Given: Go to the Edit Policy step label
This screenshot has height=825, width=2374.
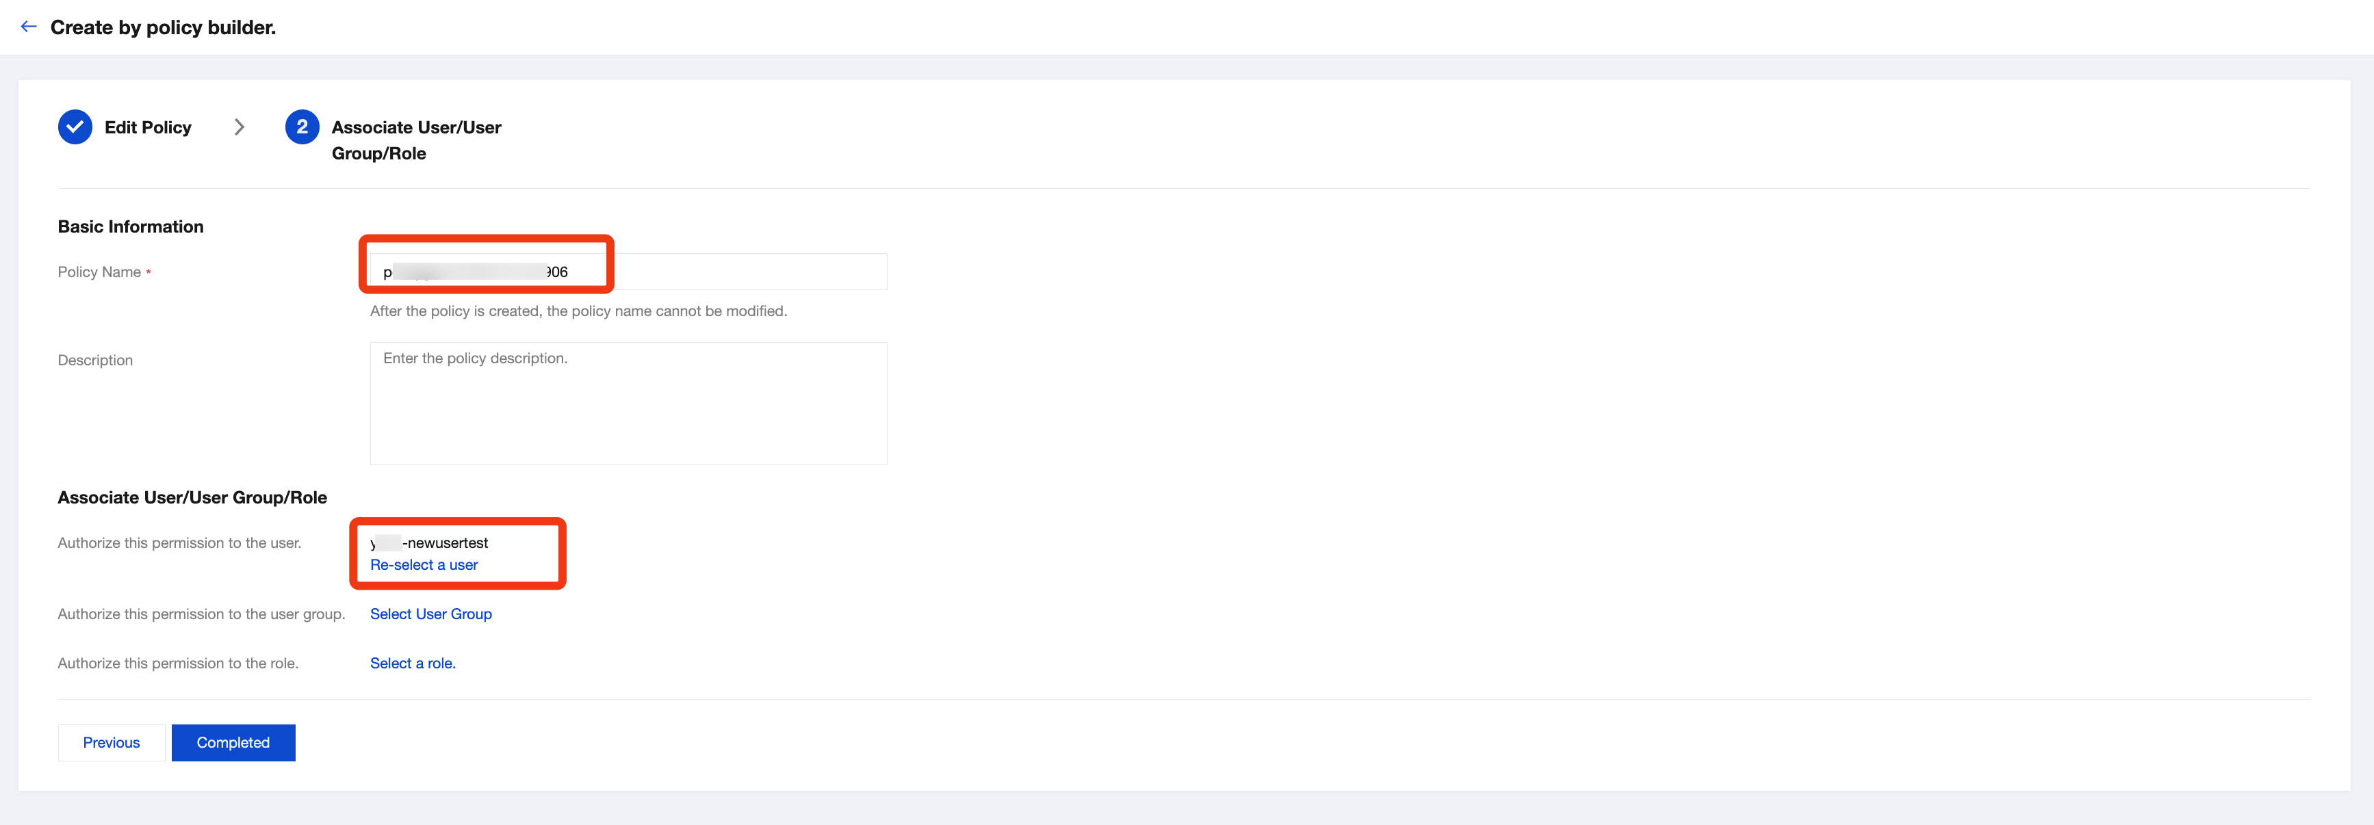Looking at the screenshot, I should 147,127.
